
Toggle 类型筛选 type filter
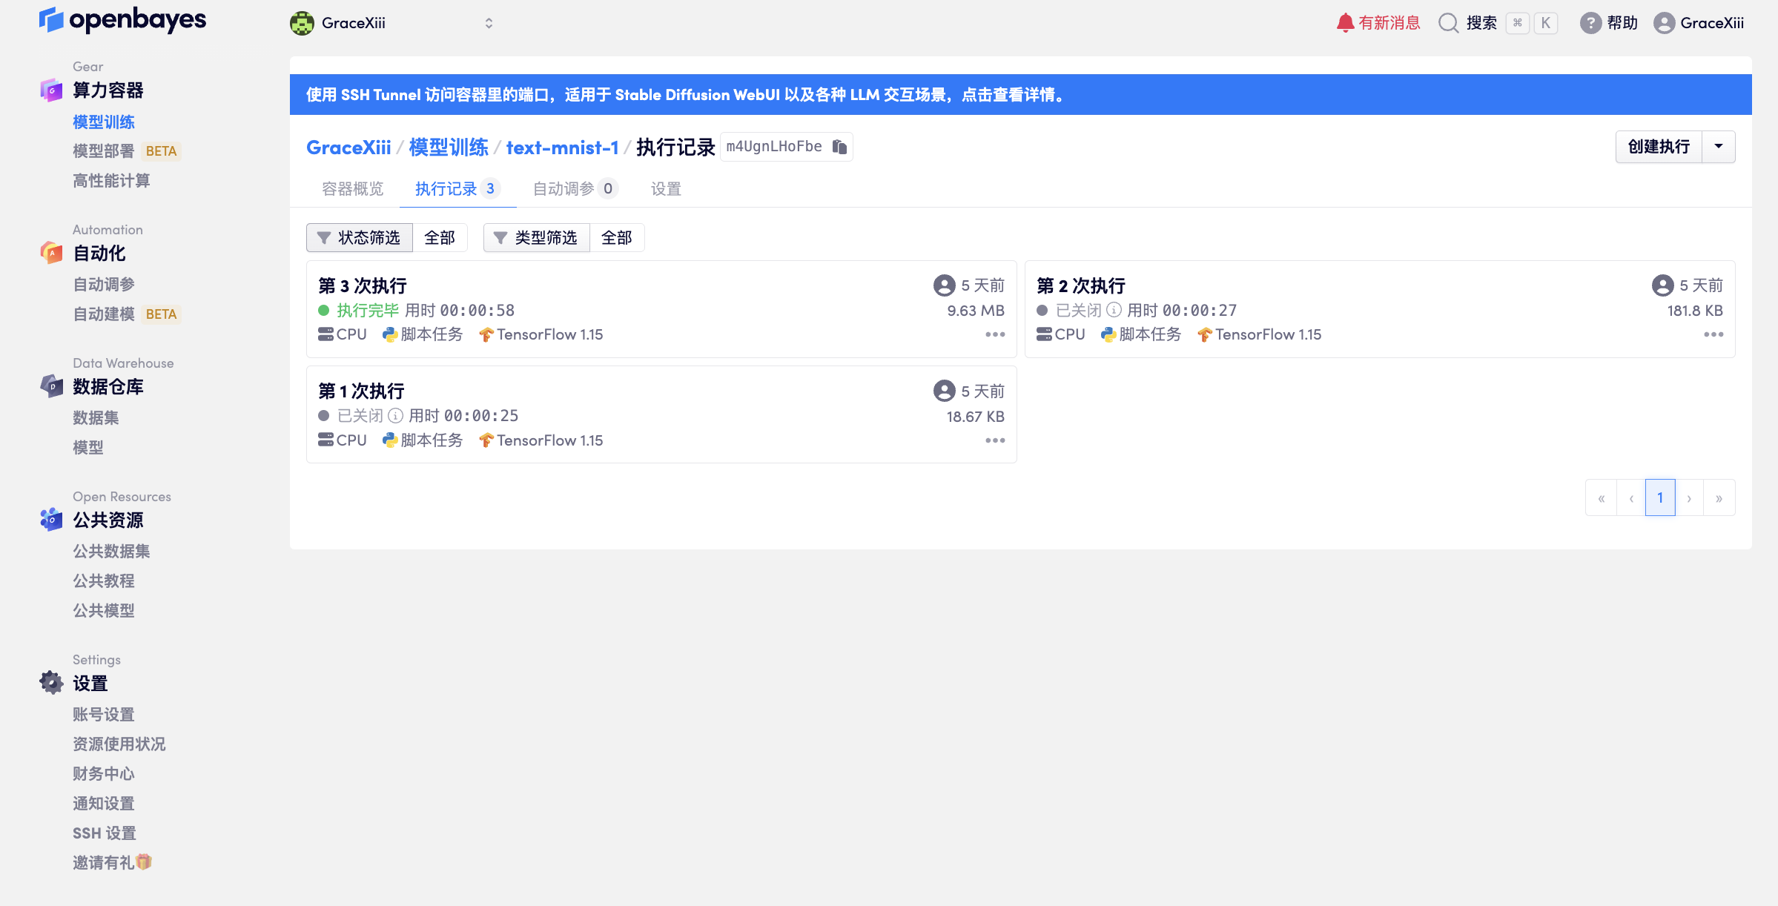tap(536, 237)
